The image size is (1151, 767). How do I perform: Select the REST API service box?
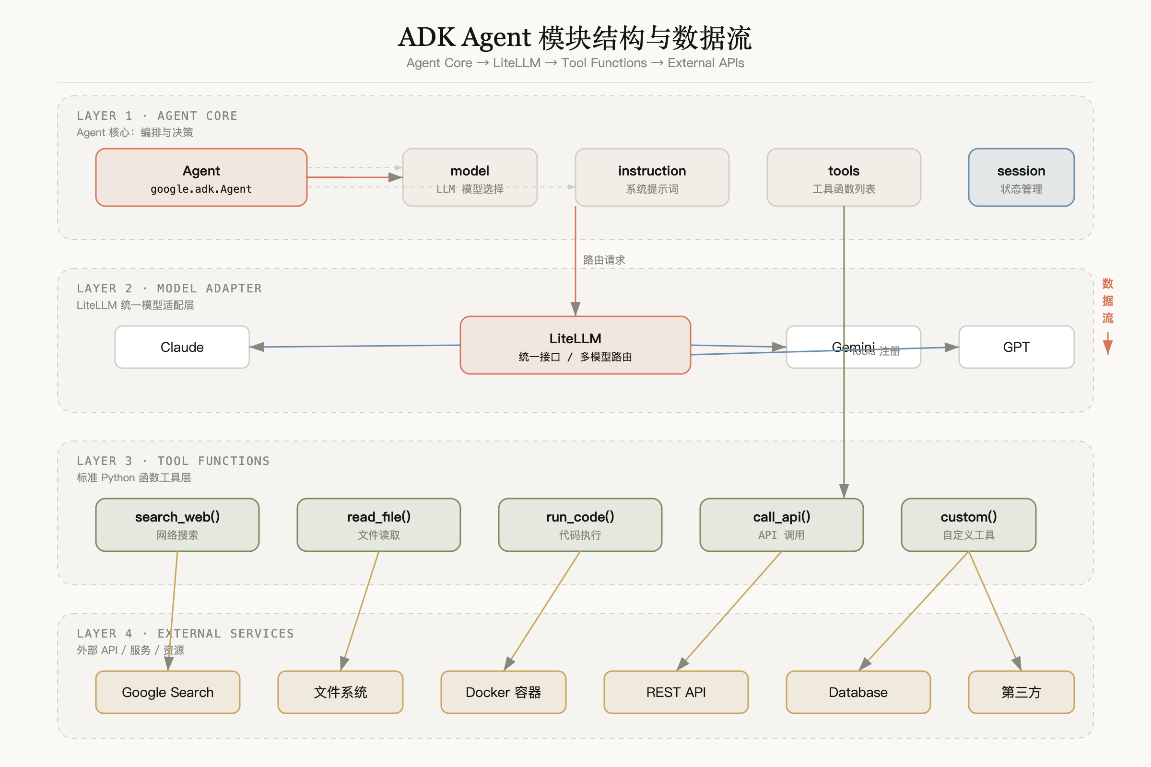pos(676,692)
